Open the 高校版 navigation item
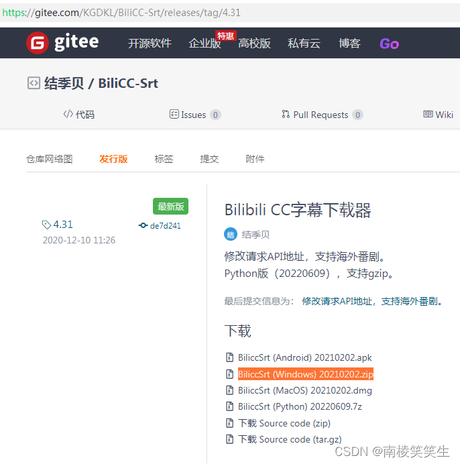Viewport: 460px width, 464px height. tap(254, 44)
